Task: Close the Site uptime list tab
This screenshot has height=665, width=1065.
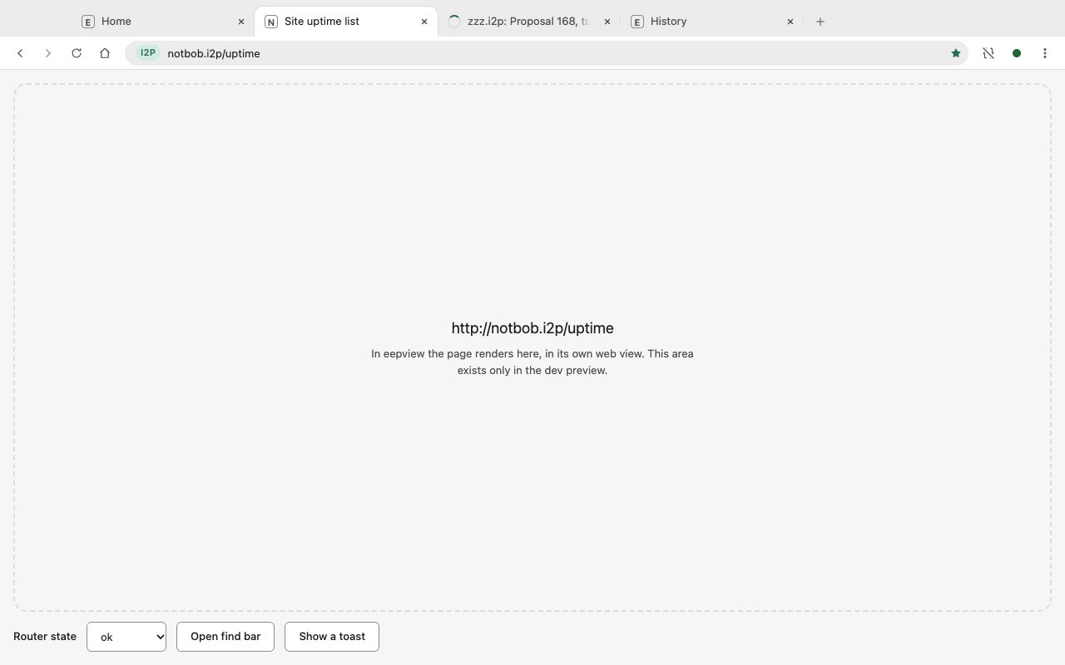Action: (424, 22)
